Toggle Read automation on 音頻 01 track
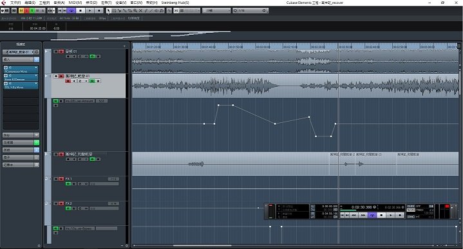 pyautogui.click(x=93, y=57)
